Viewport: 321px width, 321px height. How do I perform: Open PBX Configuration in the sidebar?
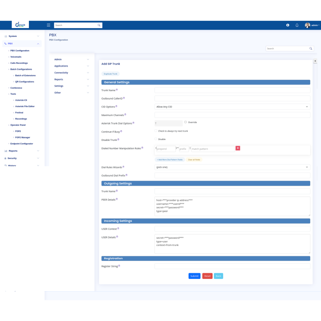pyautogui.click(x=20, y=51)
